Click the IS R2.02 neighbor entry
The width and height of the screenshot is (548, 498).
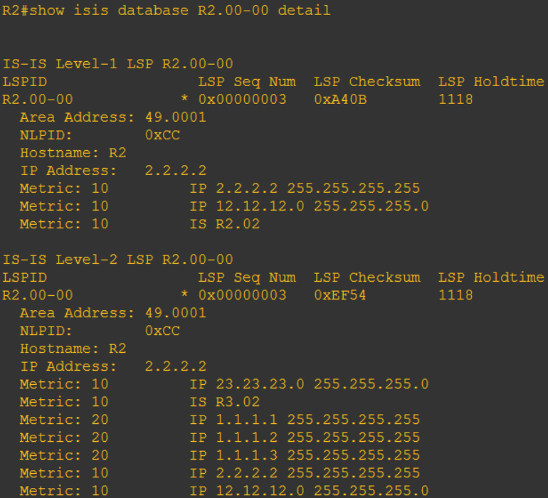[x=225, y=224]
